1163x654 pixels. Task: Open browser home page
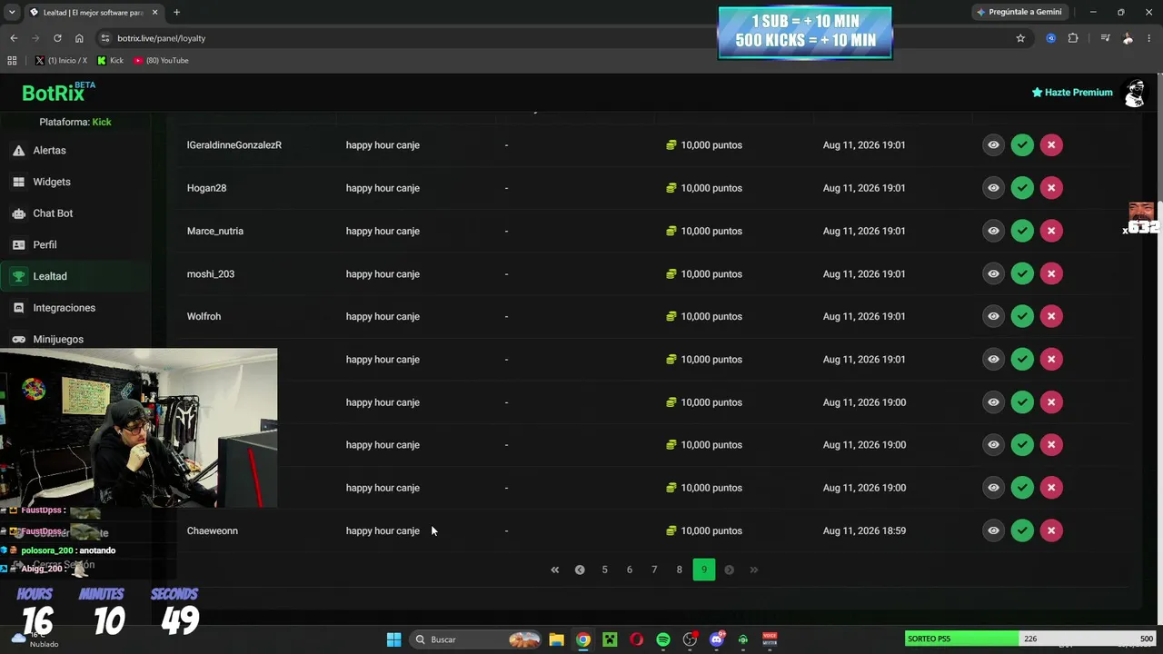[x=79, y=38]
